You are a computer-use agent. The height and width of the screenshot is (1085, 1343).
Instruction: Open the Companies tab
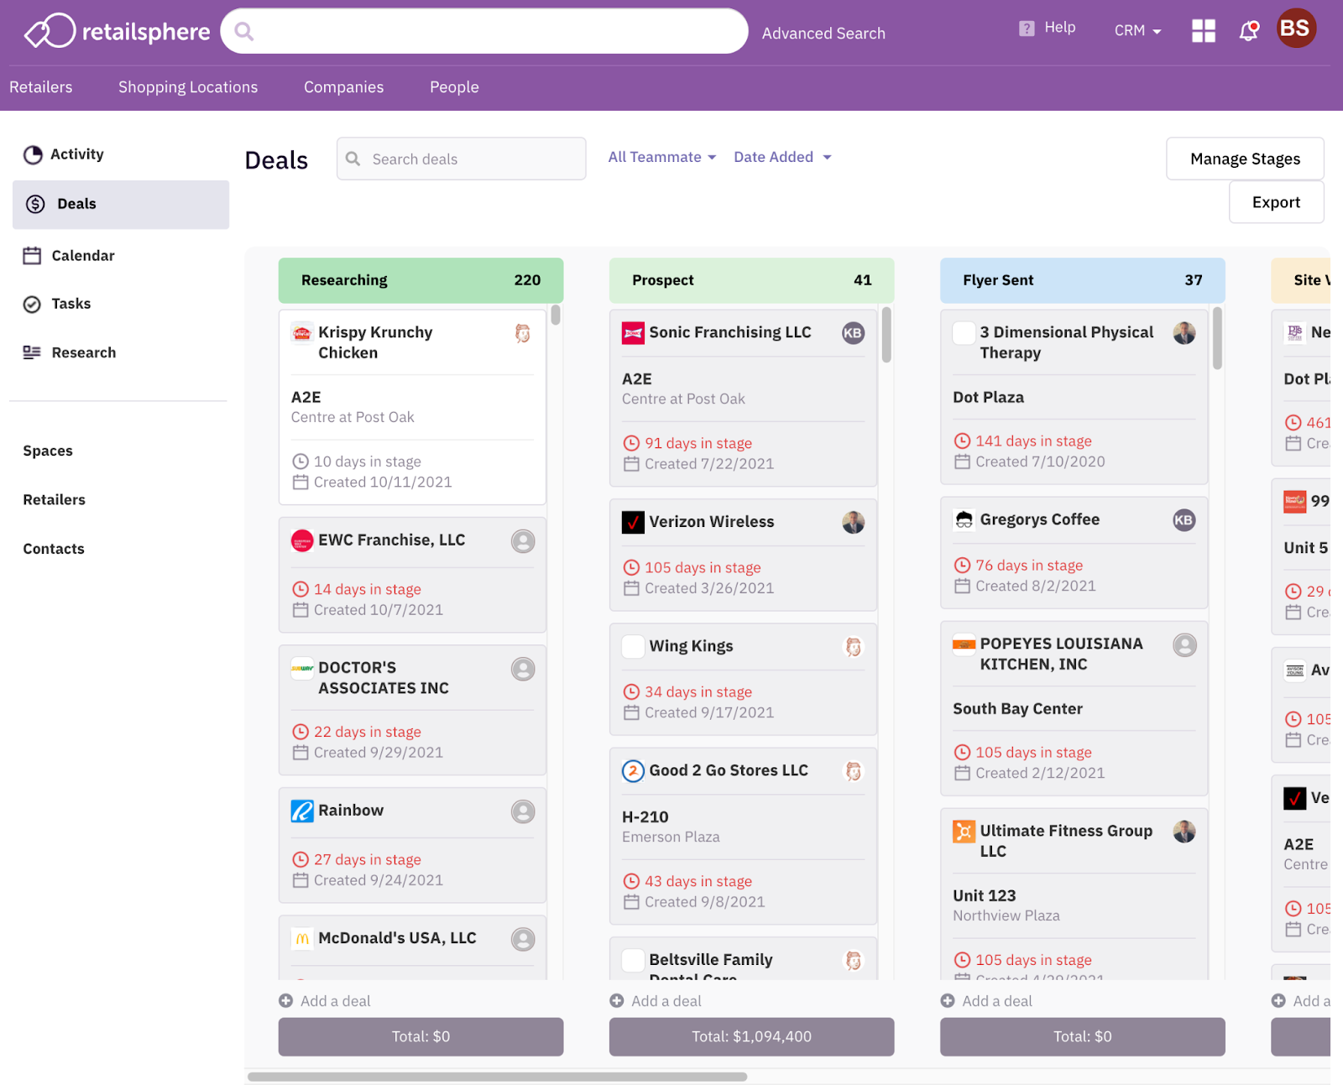point(343,87)
